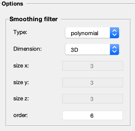135x131 pixels.
Task: Click the "order:" label
Action: tap(21, 115)
